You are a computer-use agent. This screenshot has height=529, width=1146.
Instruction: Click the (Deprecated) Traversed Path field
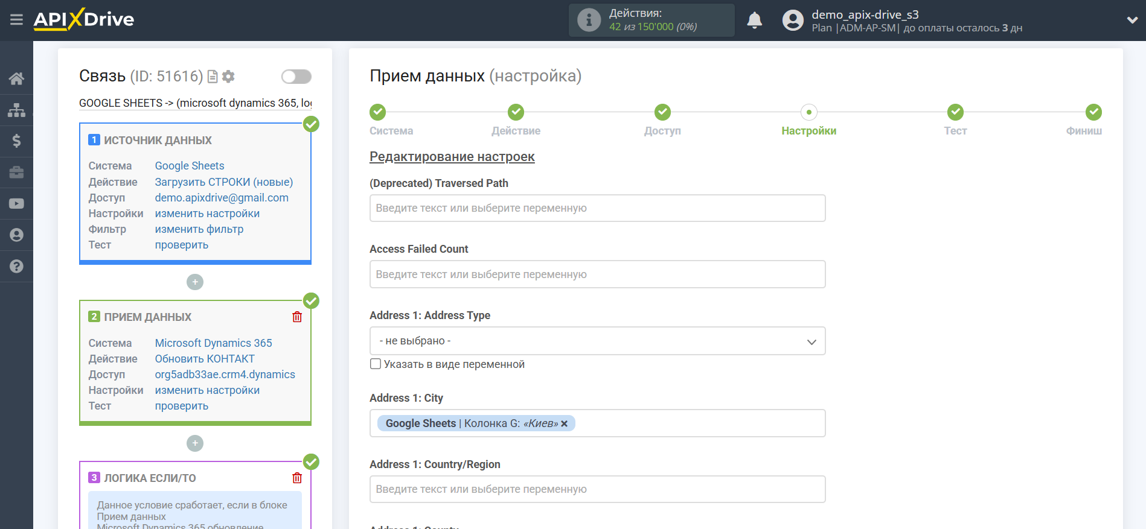[x=597, y=208]
